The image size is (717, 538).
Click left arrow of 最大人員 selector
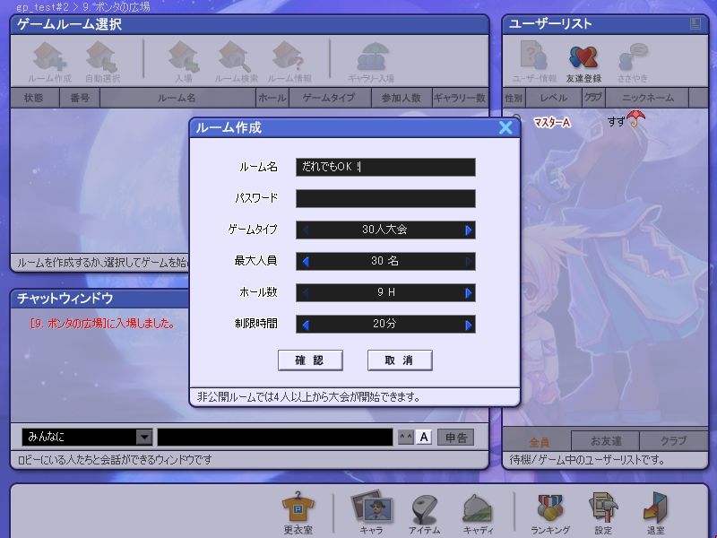[305, 262]
